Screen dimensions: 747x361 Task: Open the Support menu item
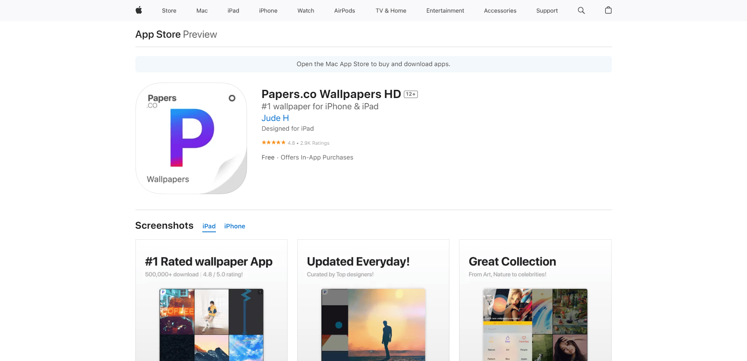click(547, 11)
